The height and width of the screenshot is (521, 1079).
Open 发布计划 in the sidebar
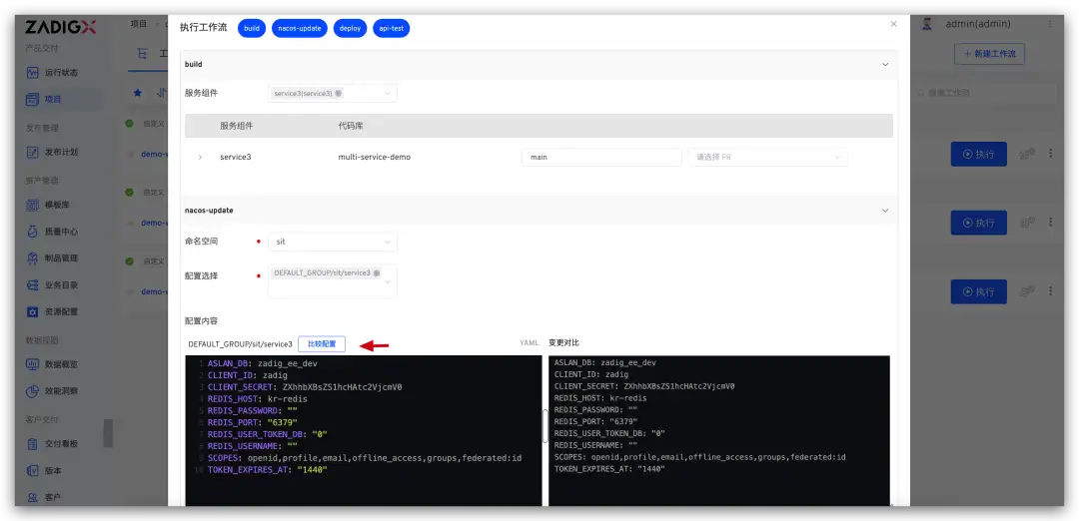(52, 152)
